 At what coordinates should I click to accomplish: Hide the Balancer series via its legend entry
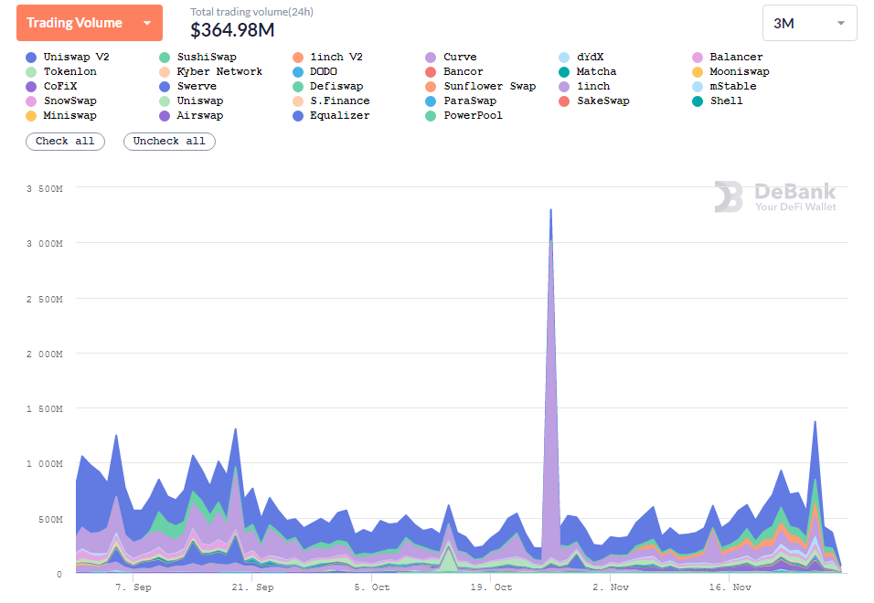[x=728, y=58]
